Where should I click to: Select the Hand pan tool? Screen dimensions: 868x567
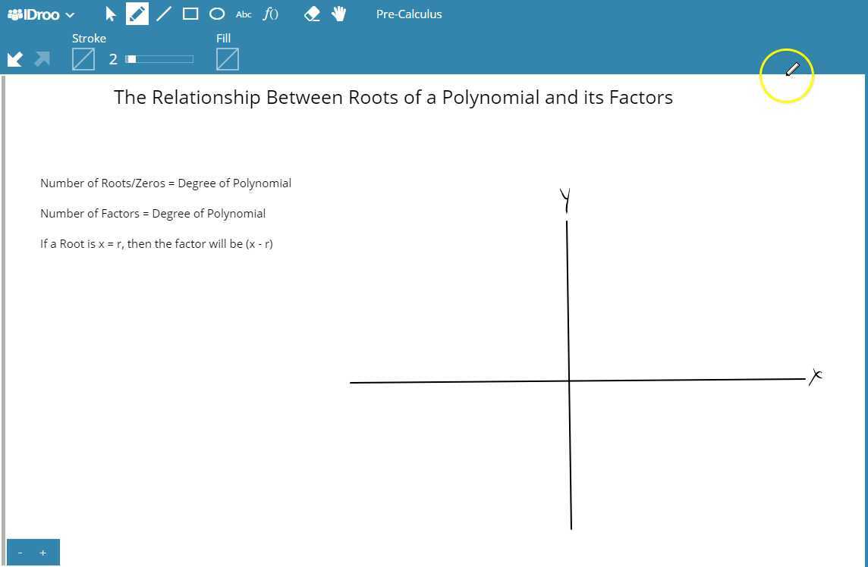pos(338,14)
